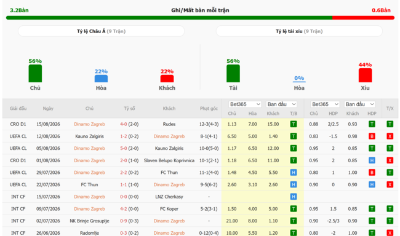Open the Rudes team link
The height and width of the screenshot is (236, 400).
[x=169, y=124]
